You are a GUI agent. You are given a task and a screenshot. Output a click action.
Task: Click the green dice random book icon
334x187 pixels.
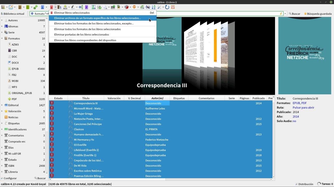(x=35, y=7)
